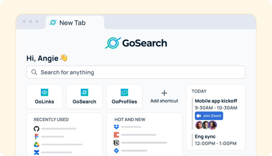
Task: Click the attendee avatars under Mobile app kickoff
Action: 206,125
